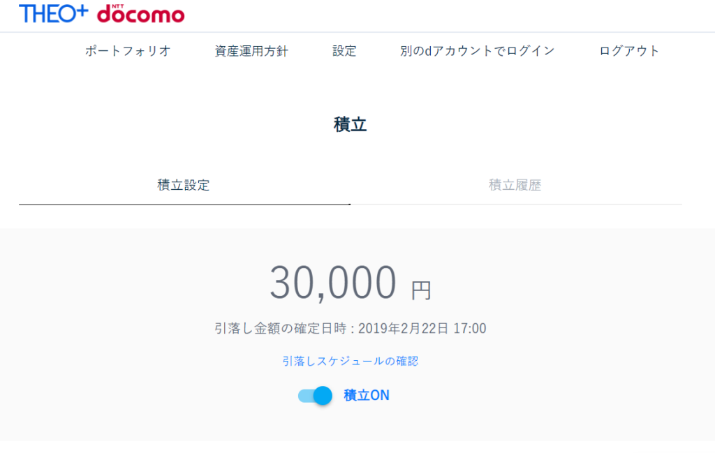Click the THEO+ logo
The height and width of the screenshot is (453, 715).
coord(53,14)
